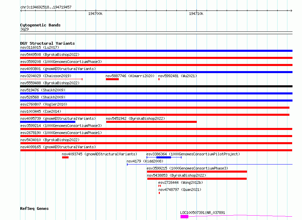Click the 3q29 band label
Screen dimensions: 302x220
click(x=24, y=29)
